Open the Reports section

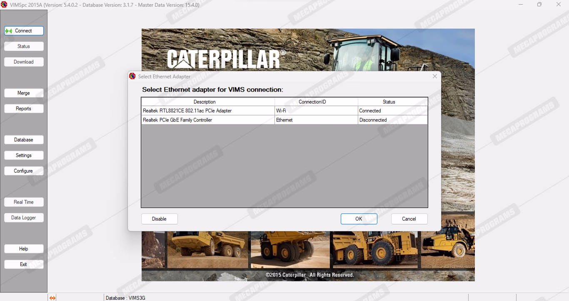tap(24, 109)
